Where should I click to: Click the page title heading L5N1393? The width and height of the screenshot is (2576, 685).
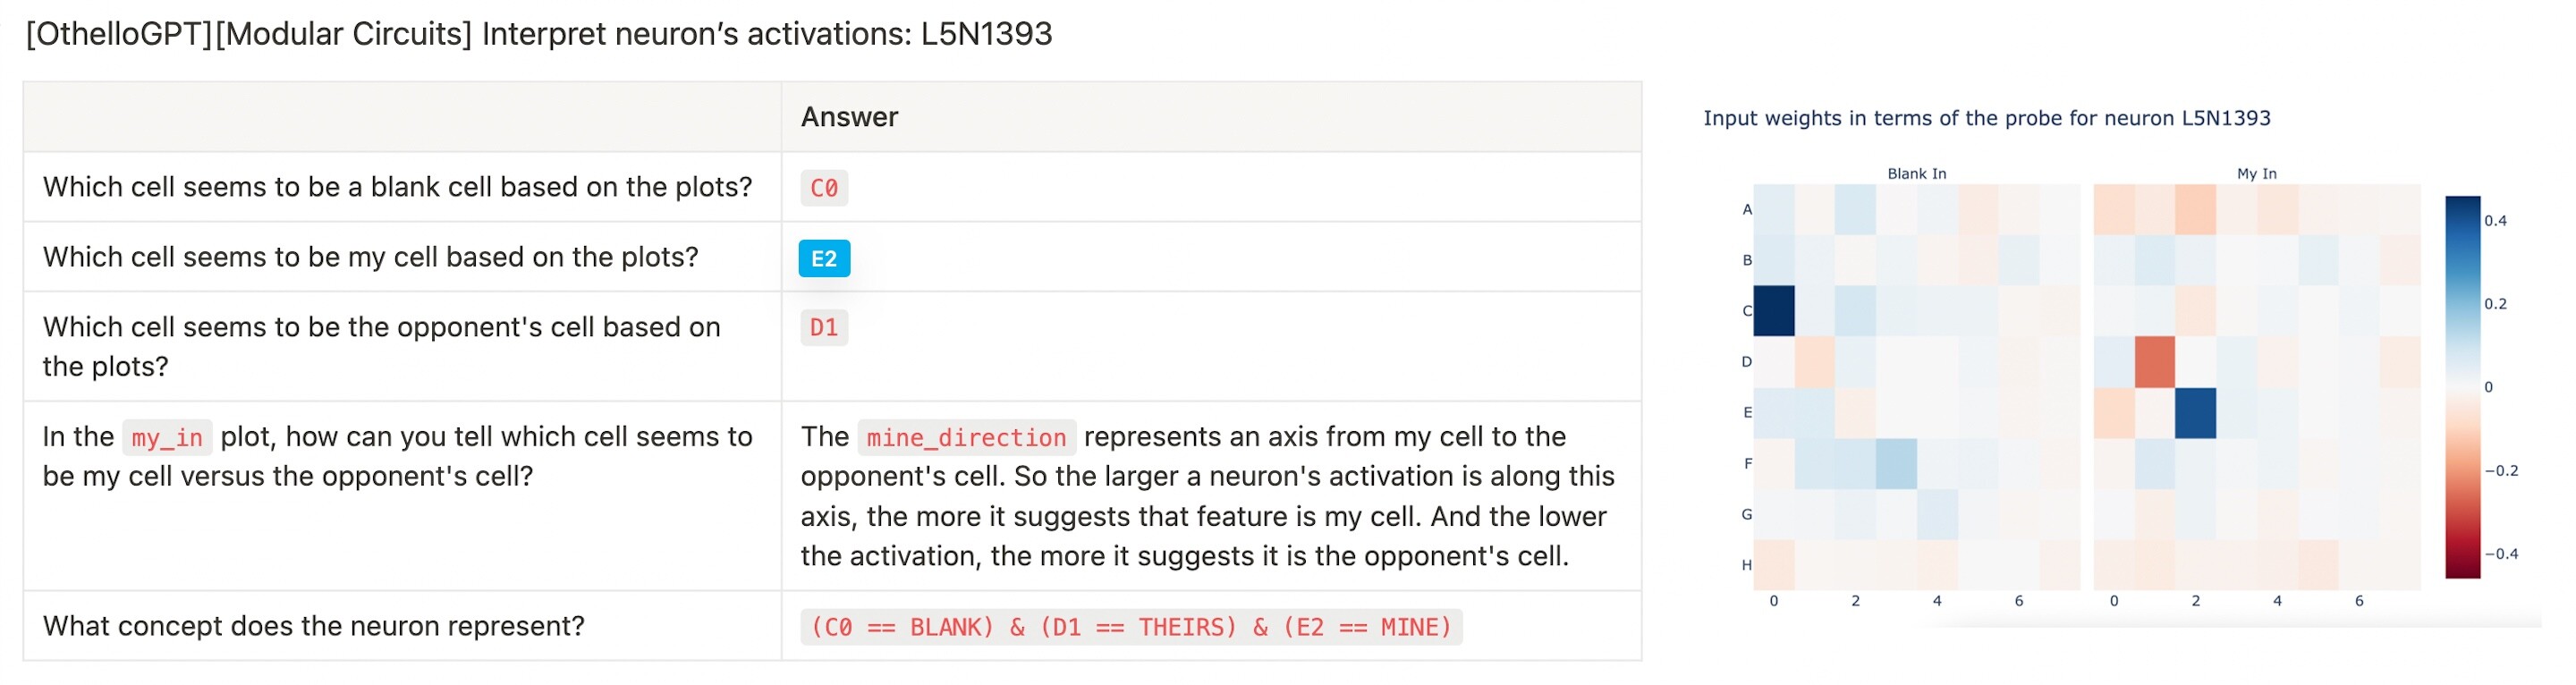539,34
